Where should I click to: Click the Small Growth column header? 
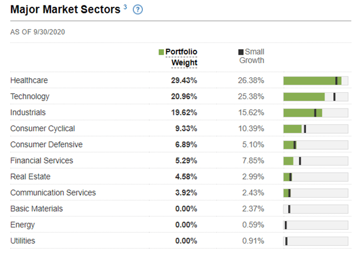coord(252,56)
